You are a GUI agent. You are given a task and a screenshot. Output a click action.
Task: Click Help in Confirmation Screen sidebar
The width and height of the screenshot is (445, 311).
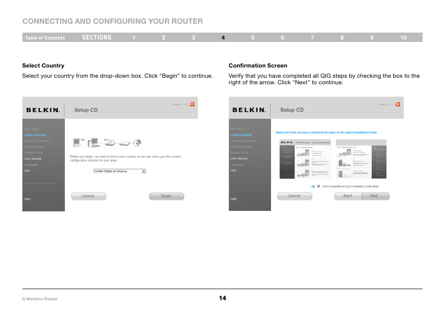[x=234, y=199]
